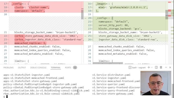Click Role-consul-sidekick.yaml terminal entry

(x=41, y=94)
